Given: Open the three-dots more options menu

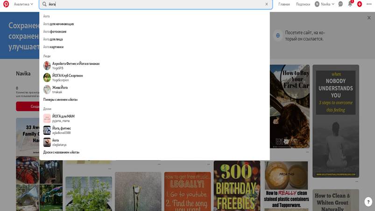Looking at the screenshot, I should pos(369,4).
